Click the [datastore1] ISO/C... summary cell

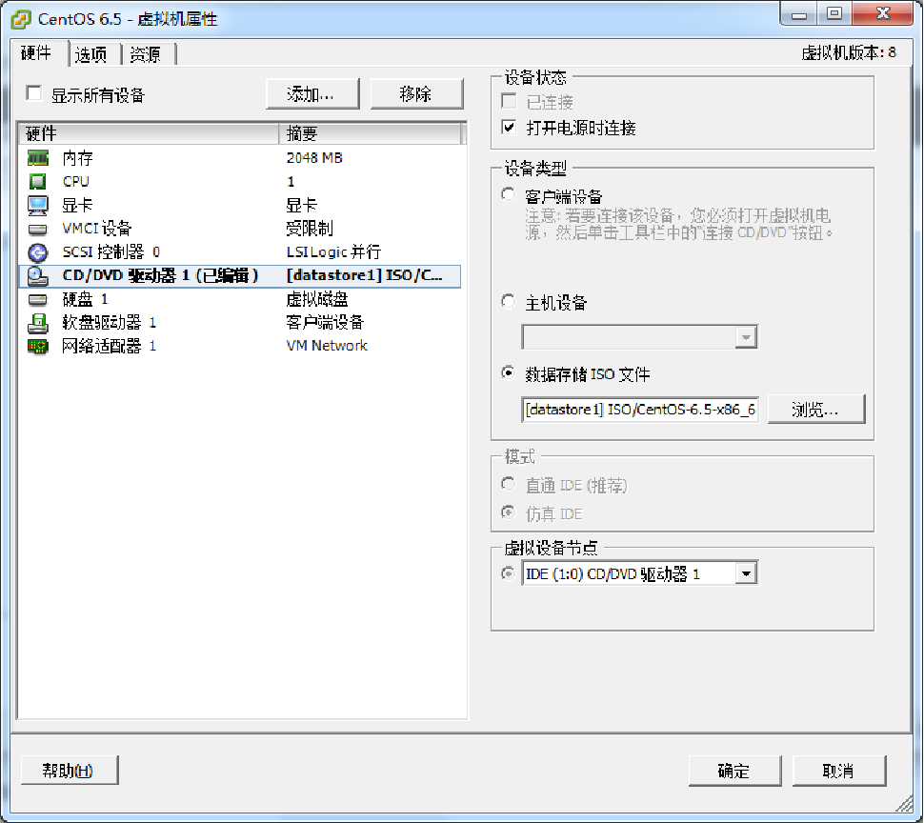364,275
